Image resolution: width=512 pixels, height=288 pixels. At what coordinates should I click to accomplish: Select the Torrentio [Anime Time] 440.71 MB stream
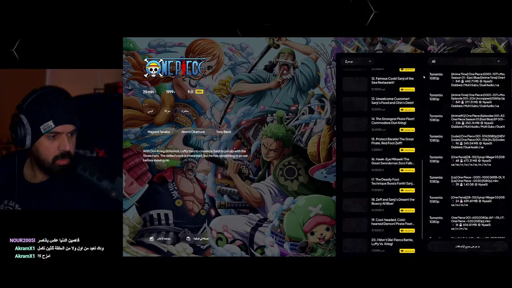[x=467, y=79]
